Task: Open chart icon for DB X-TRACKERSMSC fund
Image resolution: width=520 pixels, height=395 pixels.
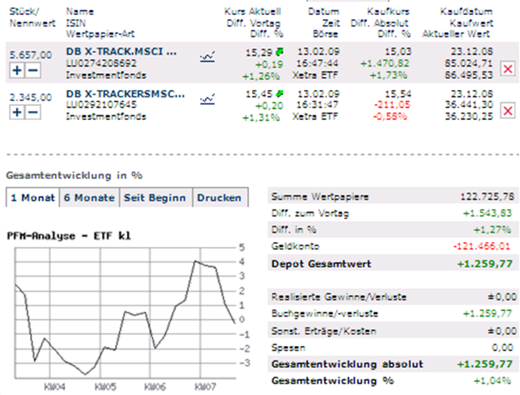Action: pos(208,98)
